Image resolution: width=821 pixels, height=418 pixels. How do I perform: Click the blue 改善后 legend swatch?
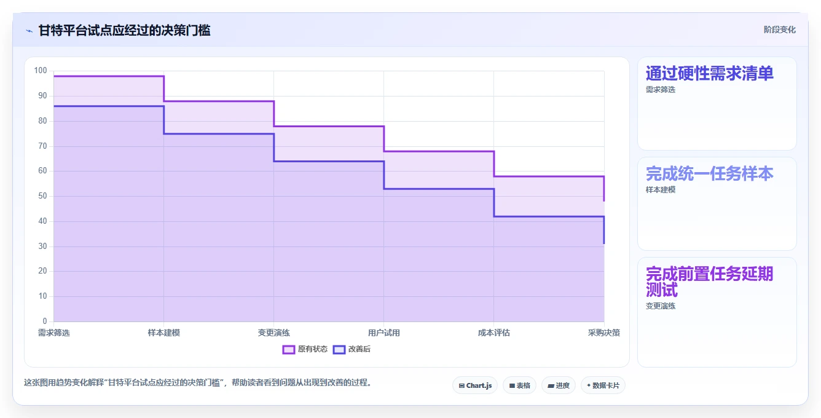[x=339, y=349]
